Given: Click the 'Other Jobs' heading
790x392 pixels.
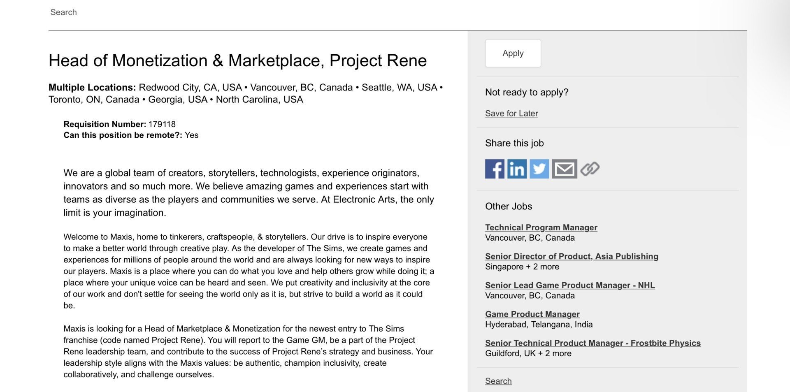Looking at the screenshot, I should [509, 206].
